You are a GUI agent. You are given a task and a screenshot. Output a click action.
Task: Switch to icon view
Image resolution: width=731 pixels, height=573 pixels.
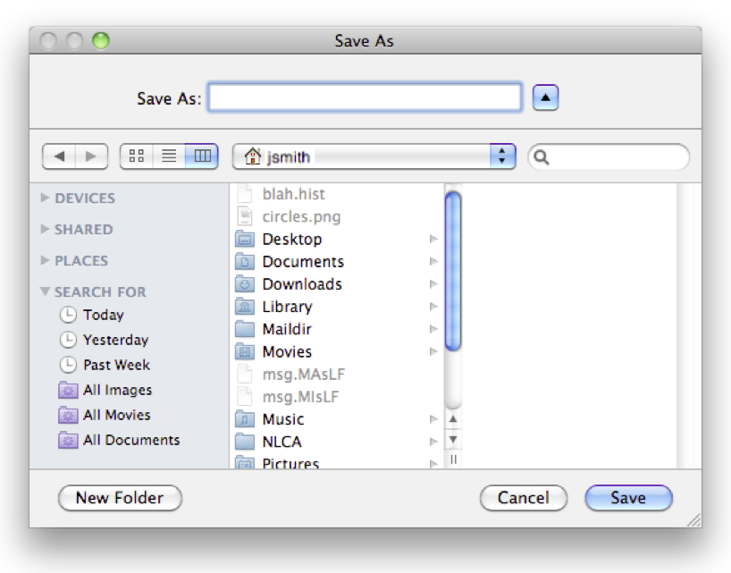click(136, 156)
